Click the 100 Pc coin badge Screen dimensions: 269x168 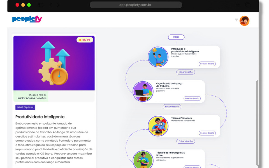(x=85, y=40)
